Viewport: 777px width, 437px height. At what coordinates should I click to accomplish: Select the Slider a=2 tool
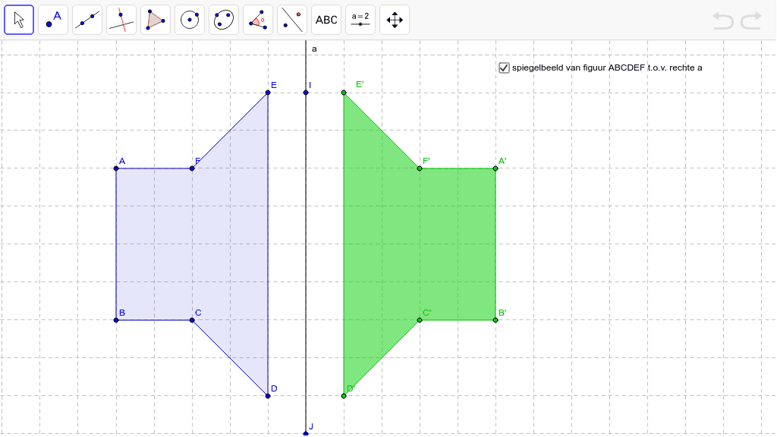tap(360, 20)
